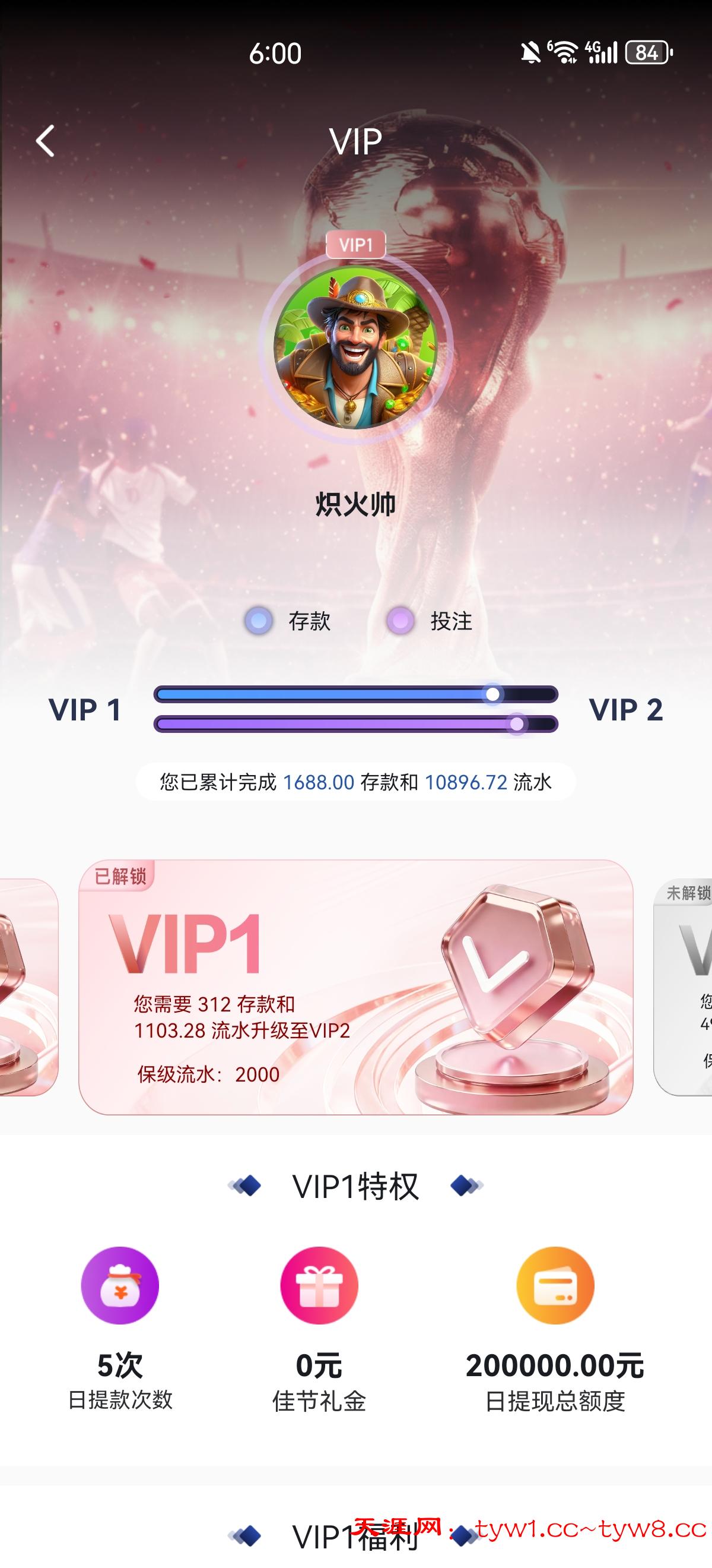Tap the orange card withdrawal limit icon

click(555, 1285)
